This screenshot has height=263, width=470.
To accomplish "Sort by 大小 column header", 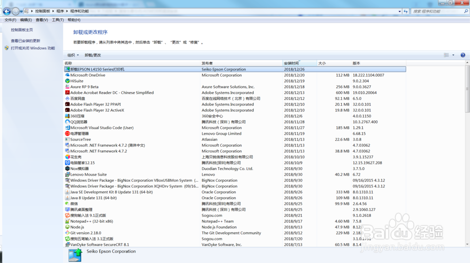I will click(334, 63).
